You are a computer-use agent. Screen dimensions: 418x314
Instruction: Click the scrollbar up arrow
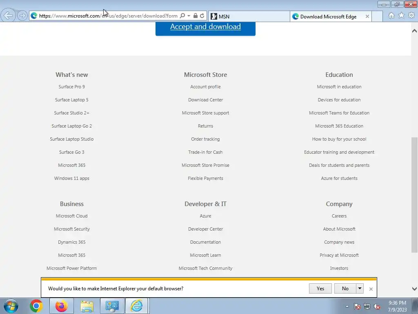pyautogui.click(x=415, y=31)
